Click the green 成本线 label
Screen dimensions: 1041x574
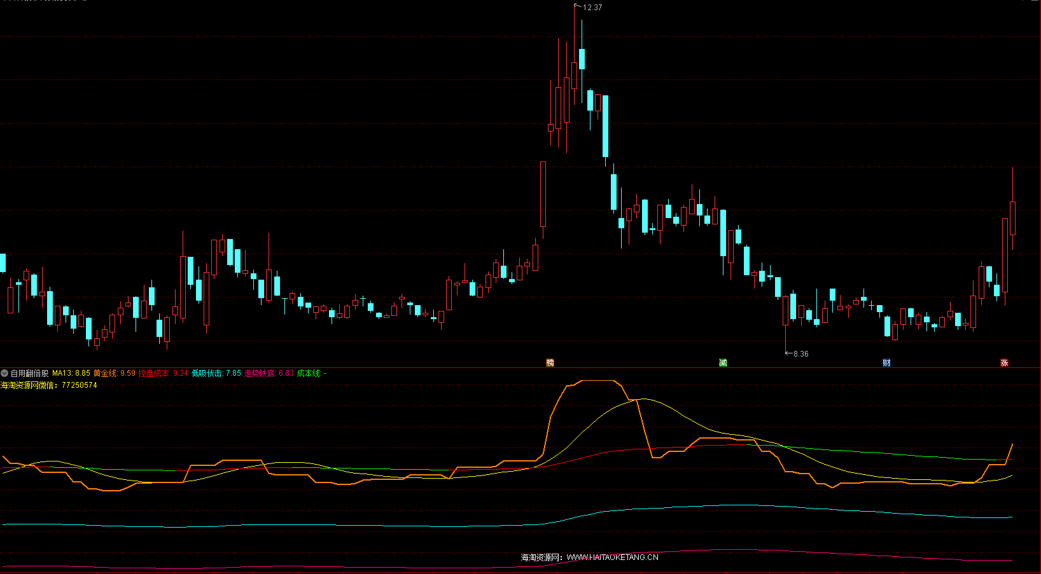pyautogui.click(x=311, y=373)
